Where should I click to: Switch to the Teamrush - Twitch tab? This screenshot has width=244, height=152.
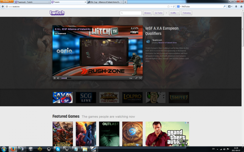tap(32, 2)
